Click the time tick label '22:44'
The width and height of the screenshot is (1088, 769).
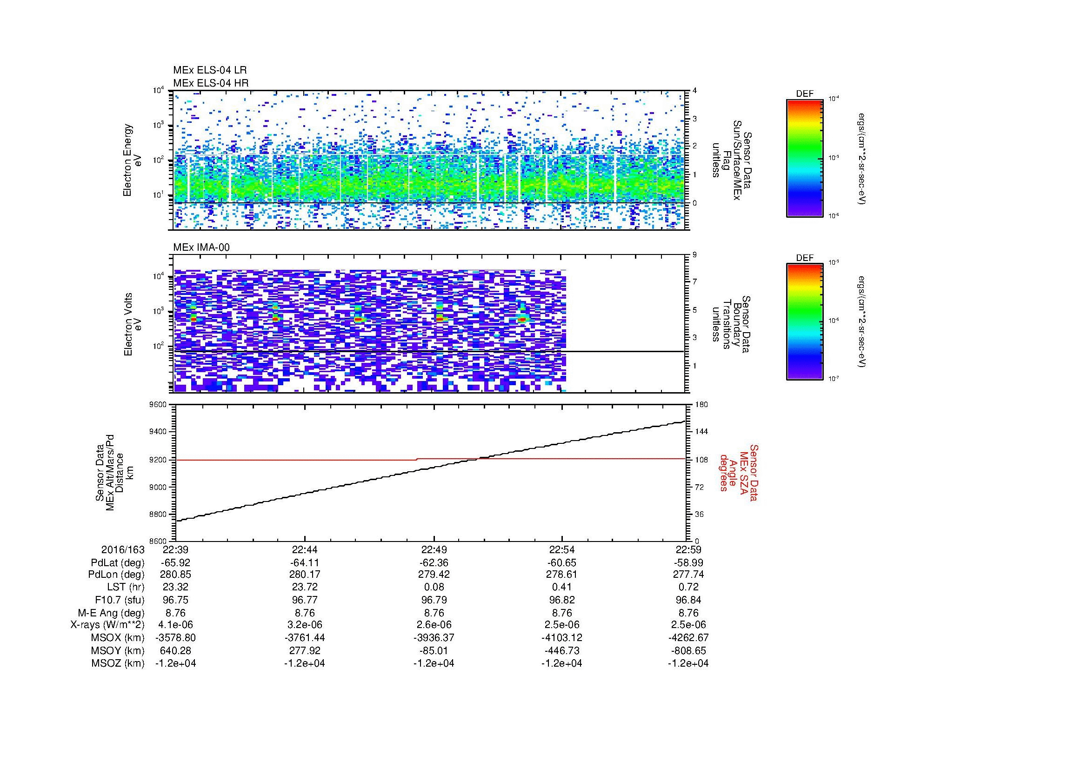tap(304, 549)
